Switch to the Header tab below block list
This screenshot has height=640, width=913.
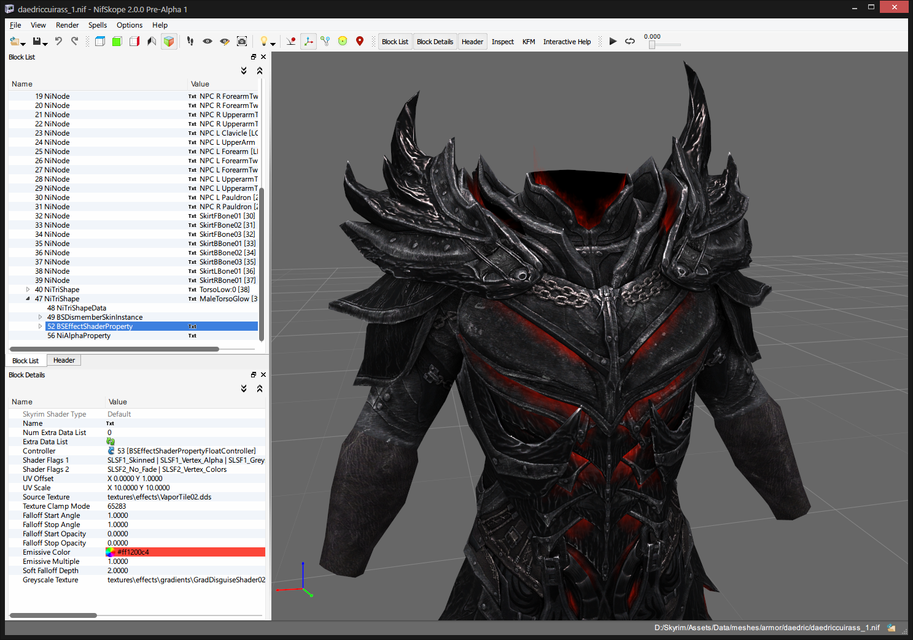[64, 360]
